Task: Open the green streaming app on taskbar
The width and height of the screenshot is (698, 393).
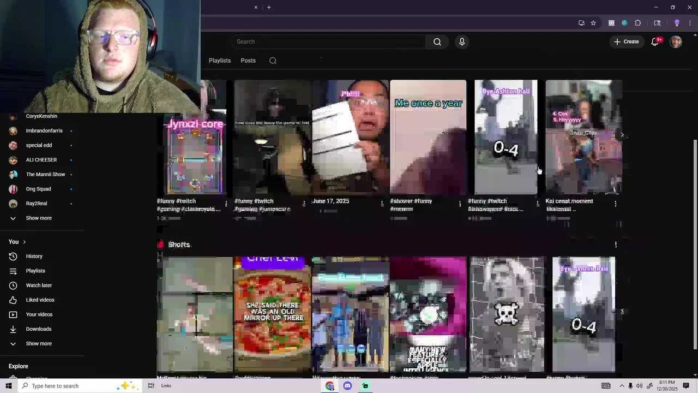Action: click(x=365, y=386)
